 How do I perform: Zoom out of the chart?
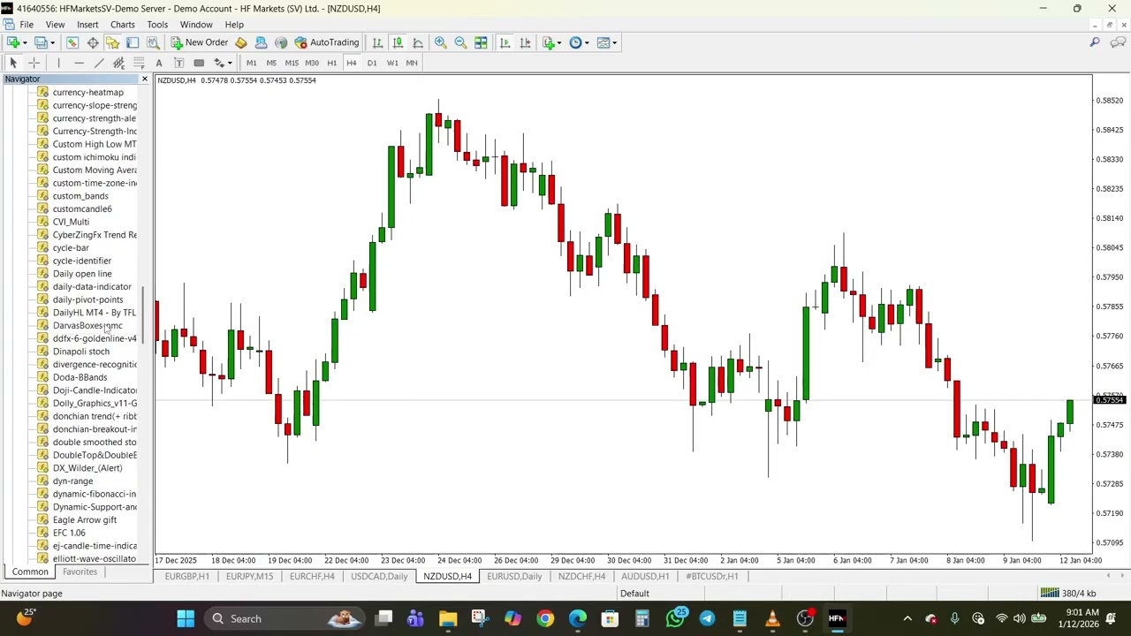click(460, 42)
